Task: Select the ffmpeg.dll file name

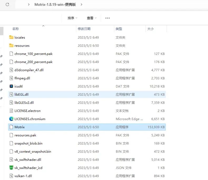Action: 22,78
